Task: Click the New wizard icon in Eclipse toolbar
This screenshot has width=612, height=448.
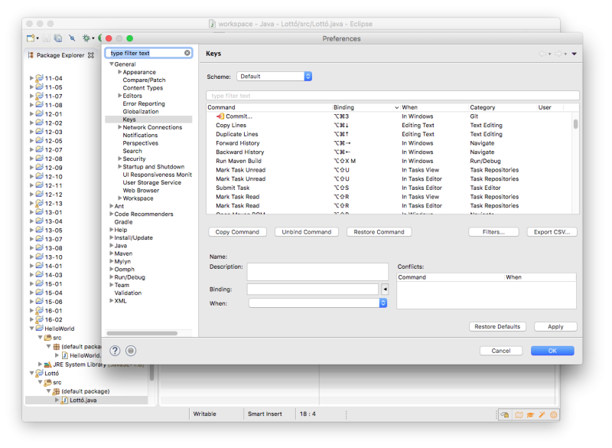Action: pos(31,38)
